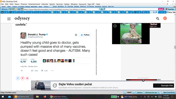Open the Windows Start menu
This screenshot has height=99, width=176.
(x=3, y=97)
